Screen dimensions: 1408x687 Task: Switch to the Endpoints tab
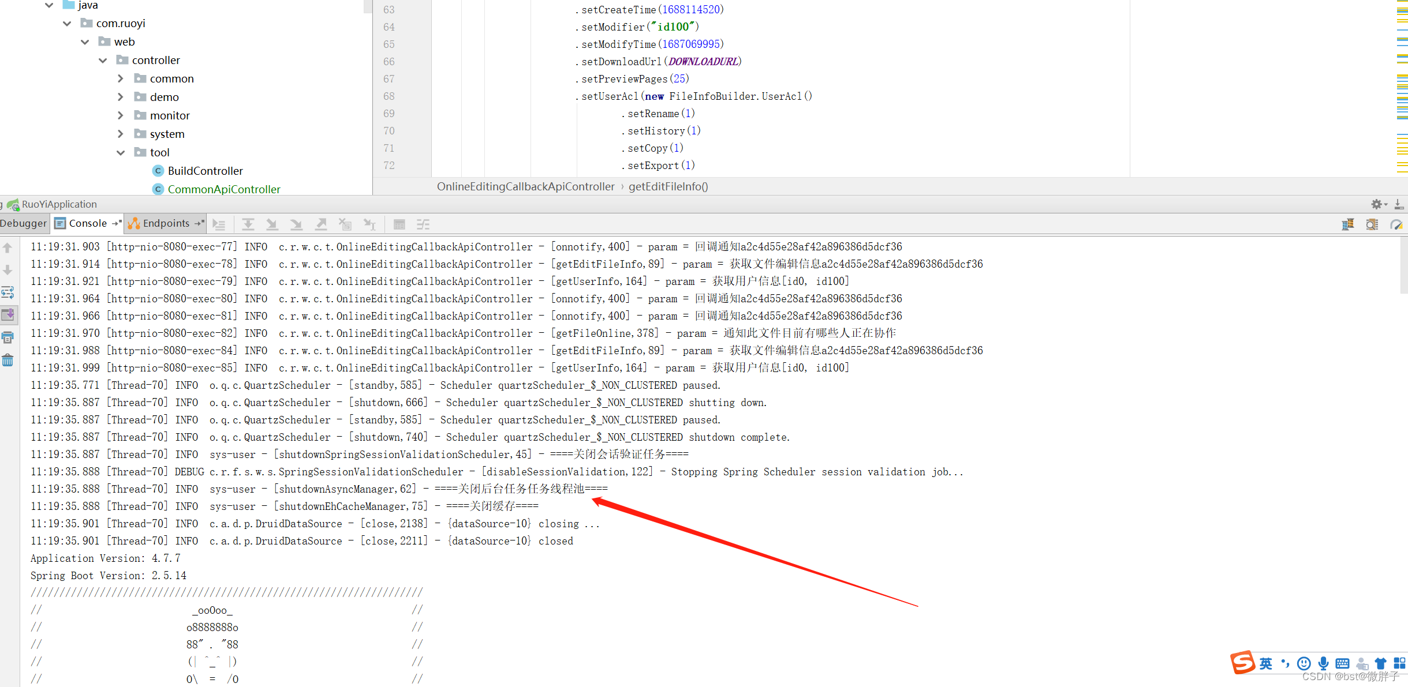166,223
